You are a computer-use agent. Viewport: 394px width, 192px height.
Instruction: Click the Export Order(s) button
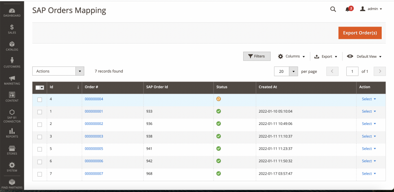360,33
